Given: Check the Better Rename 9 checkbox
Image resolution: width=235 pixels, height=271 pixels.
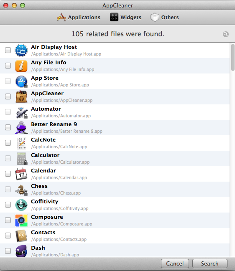Looking at the screenshot, I should [8, 127].
